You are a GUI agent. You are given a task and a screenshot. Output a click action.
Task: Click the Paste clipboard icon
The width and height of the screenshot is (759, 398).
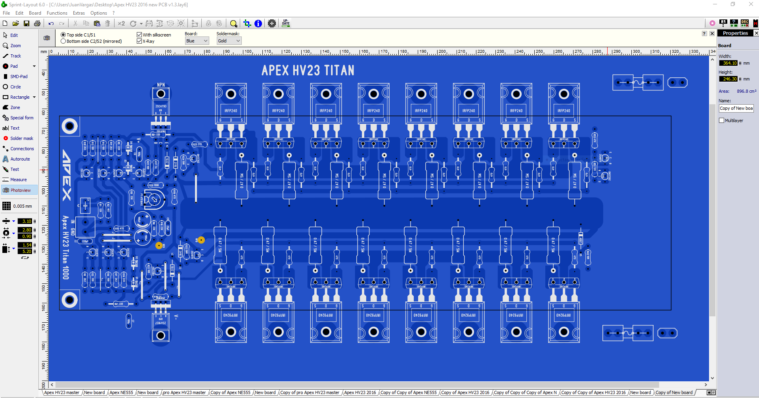[x=97, y=23]
